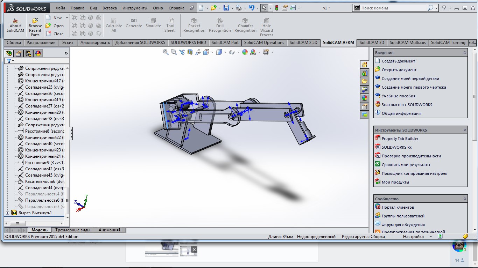Open Appearances task pane color ball icon
The width and height of the screenshot is (478, 268).
364,98
